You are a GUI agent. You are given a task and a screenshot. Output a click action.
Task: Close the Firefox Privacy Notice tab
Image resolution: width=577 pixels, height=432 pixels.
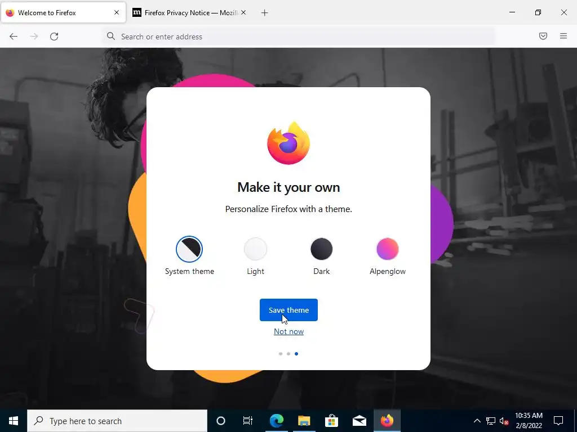pos(243,12)
